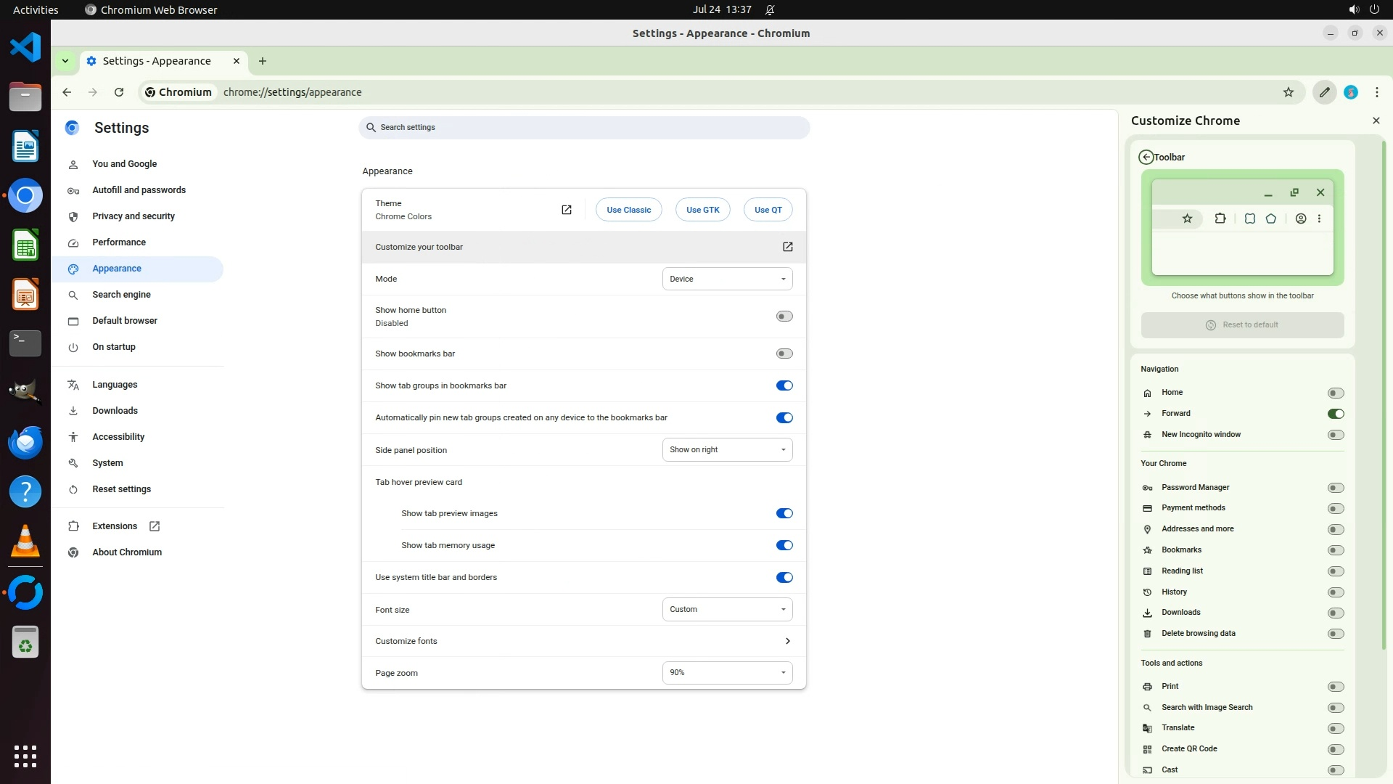1393x784 pixels.
Task: Open theme external link icon next to Chrome Colors
Action: tap(567, 210)
